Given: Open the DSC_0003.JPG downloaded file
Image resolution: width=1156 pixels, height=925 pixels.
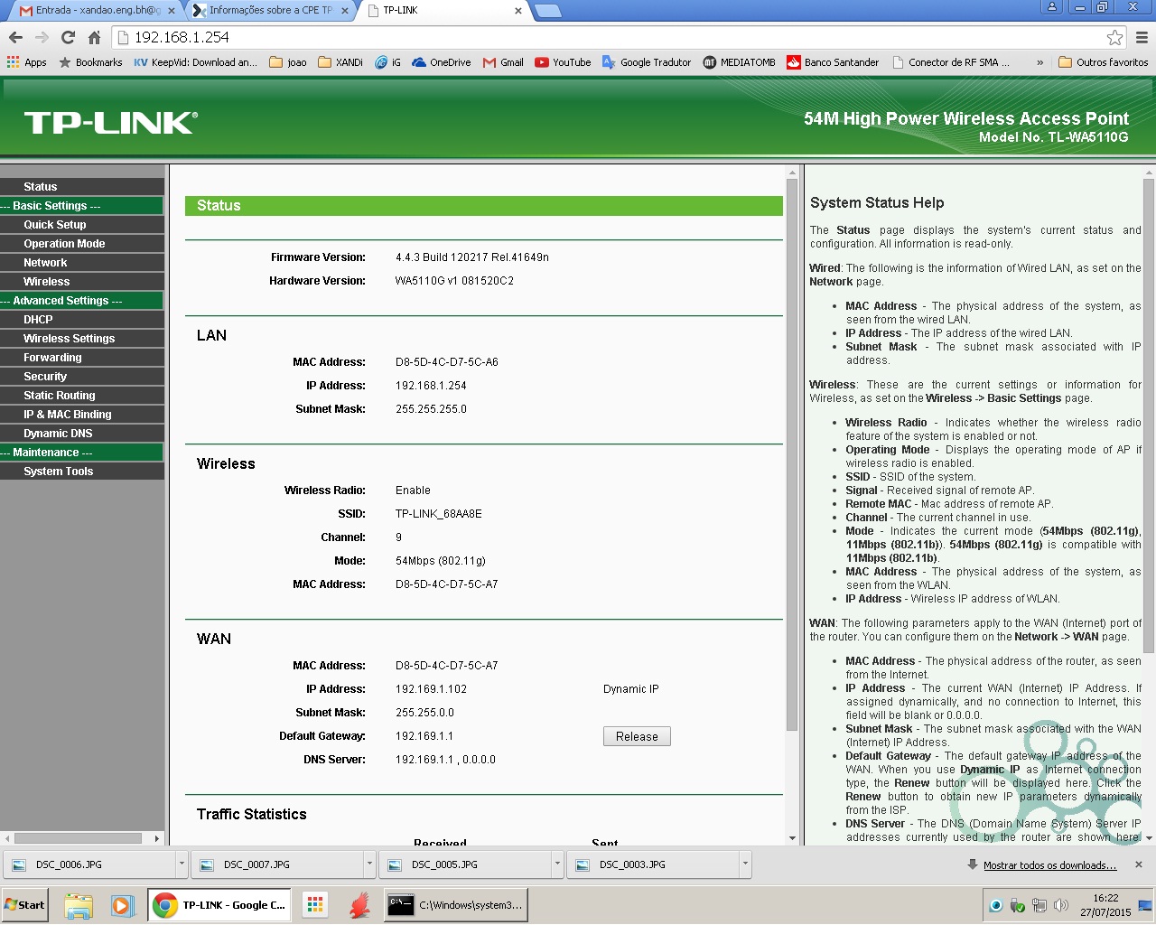Looking at the screenshot, I should click(x=654, y=864).
